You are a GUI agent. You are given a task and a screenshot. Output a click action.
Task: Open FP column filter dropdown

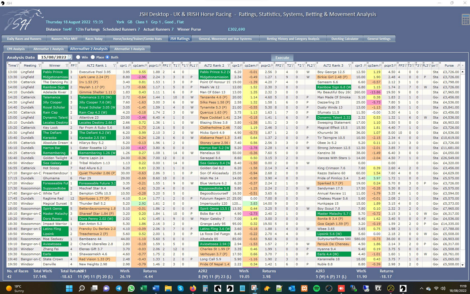(76, 65)
